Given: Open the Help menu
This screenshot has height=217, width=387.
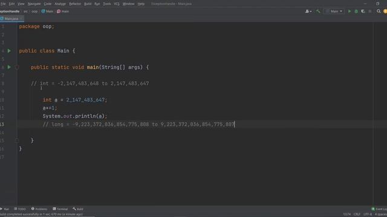Looking at the screenshot, I should click(141, 4).
